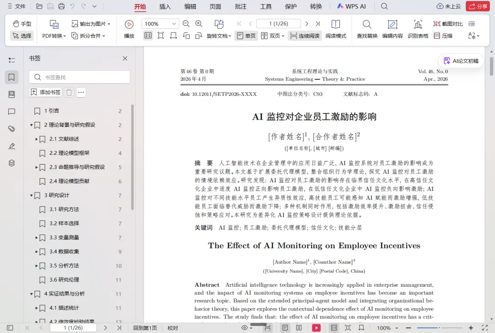This screenshot has height=333, width=495.
Task: Close the 书签 bookmarks panel
Action: click(125, 58)
